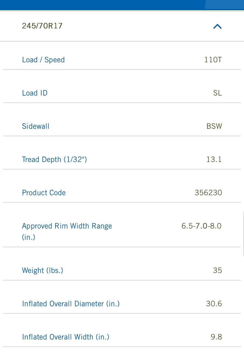Viewport: 244px width, 352px height.
Task: Click the Weight (lbs.) label
Action: pyautogui.click(x=42, y=270)
